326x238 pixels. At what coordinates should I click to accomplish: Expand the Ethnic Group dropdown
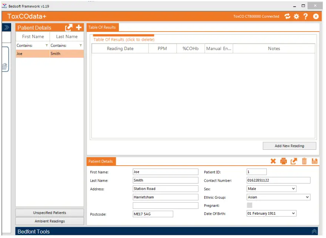[307, 197]
